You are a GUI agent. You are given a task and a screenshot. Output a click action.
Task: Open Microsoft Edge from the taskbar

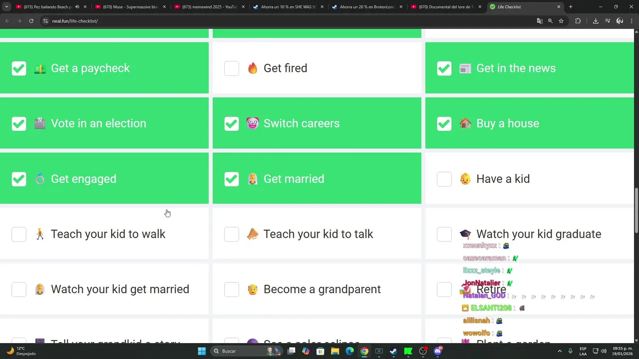(x=349, y=351)
